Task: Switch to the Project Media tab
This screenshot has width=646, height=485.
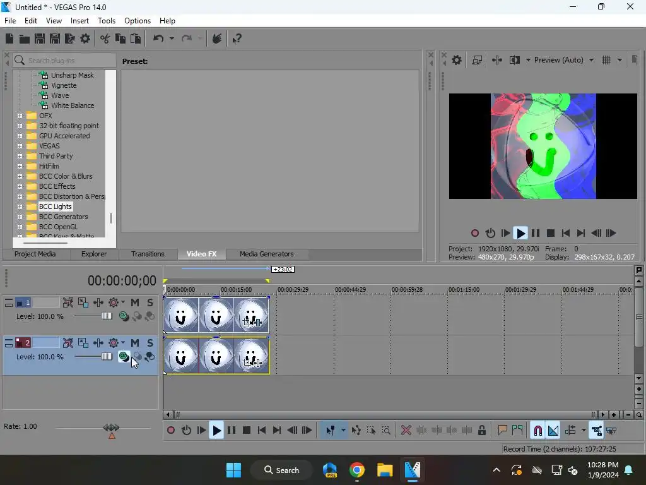Action: tap(35, 254)
